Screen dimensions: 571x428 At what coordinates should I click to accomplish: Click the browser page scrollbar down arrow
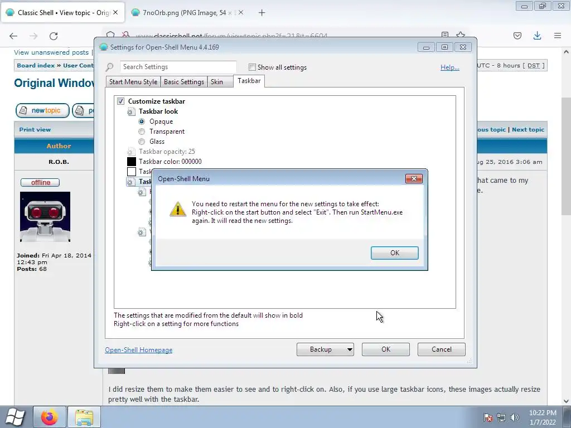coord(566,401)
